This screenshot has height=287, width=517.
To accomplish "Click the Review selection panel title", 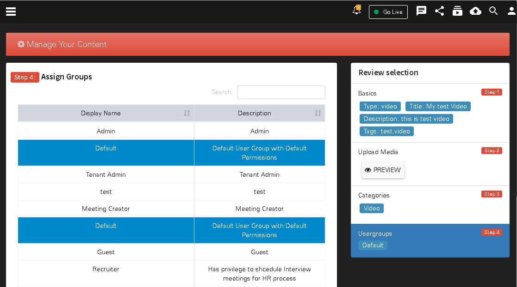I will coord(388,72).
